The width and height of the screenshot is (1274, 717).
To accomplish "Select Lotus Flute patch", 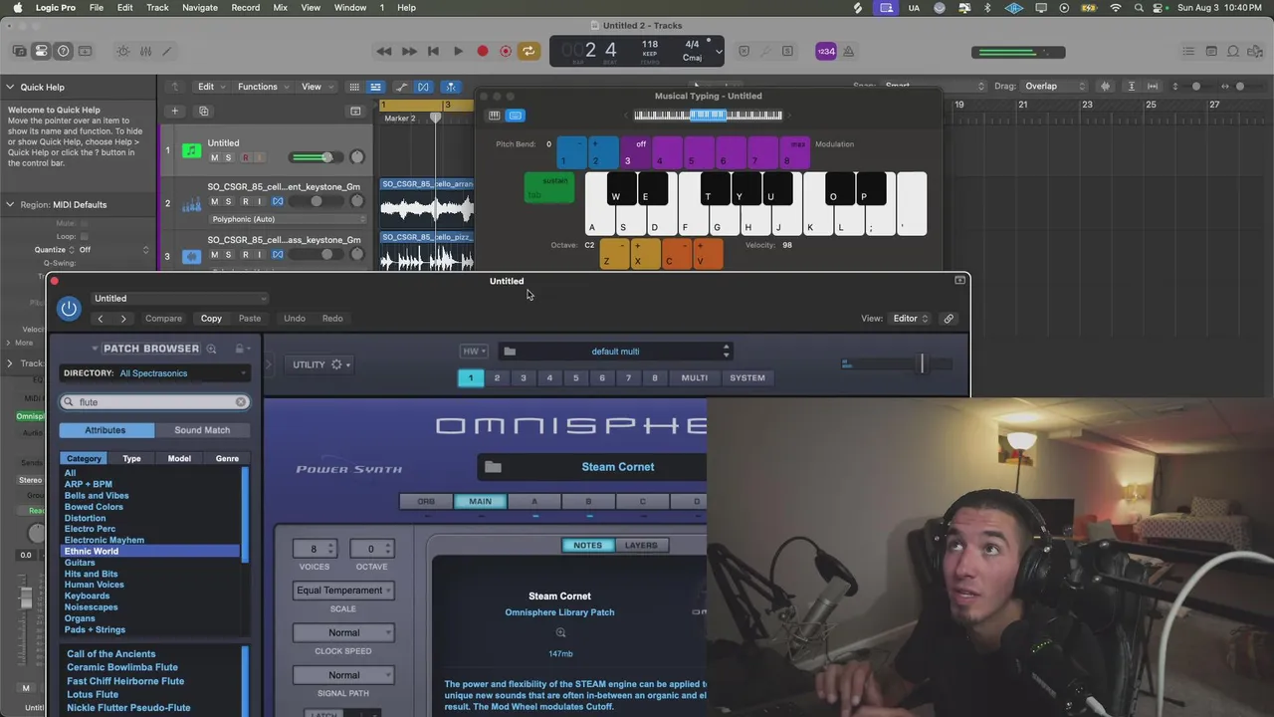I will (x=93, y=694).
